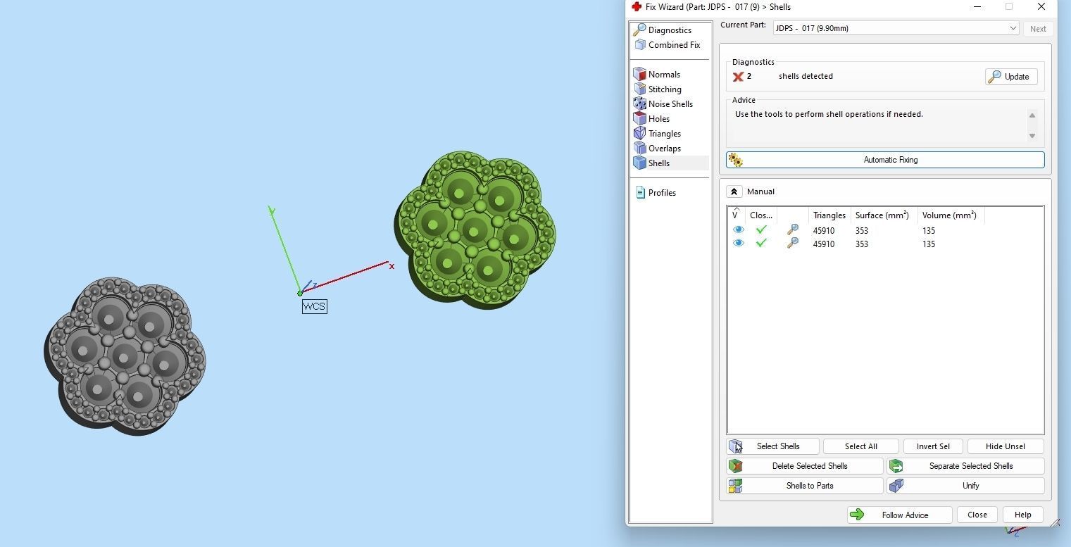Toggle visibility eye of second shell row
The image size is (1071, 547).
(x=738, y=243)
